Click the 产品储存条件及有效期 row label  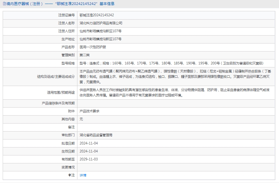[58, 103]
